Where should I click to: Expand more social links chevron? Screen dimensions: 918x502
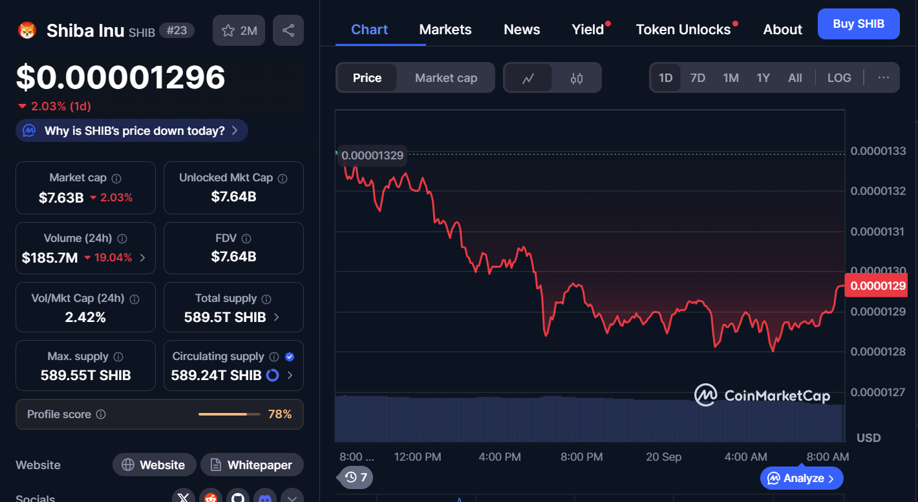tap(292, 497)
